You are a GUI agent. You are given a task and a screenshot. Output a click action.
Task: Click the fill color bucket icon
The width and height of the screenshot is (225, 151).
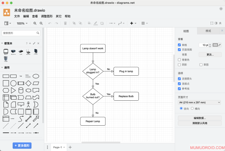click(89, 23)
